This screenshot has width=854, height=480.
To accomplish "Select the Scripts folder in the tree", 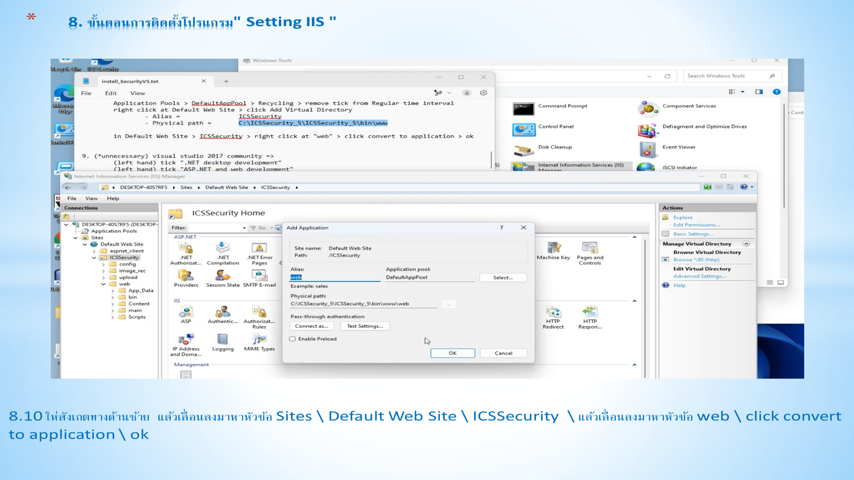I will (x=137, y=317).
